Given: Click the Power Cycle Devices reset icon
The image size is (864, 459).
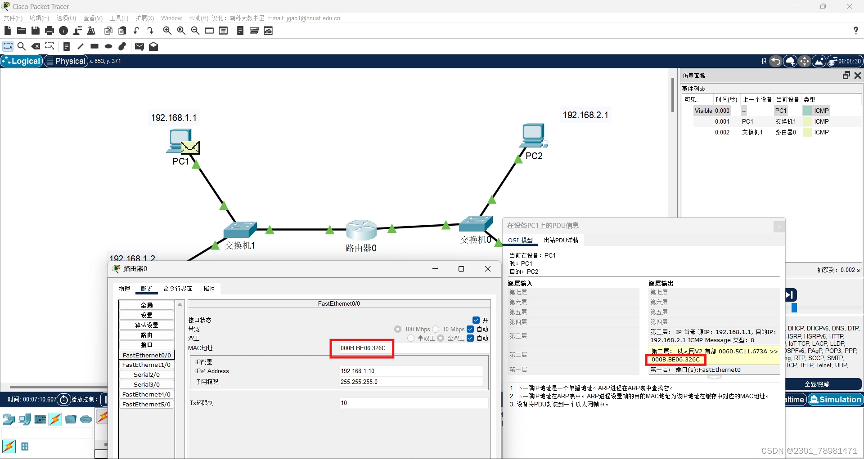Looking at the screenshot, I should coord(64,400).
